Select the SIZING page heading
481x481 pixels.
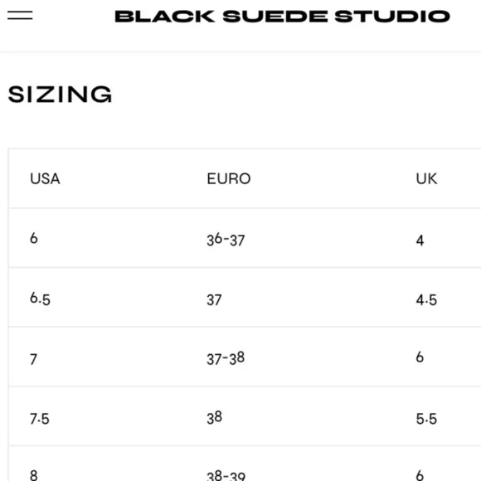pos(60,95)
